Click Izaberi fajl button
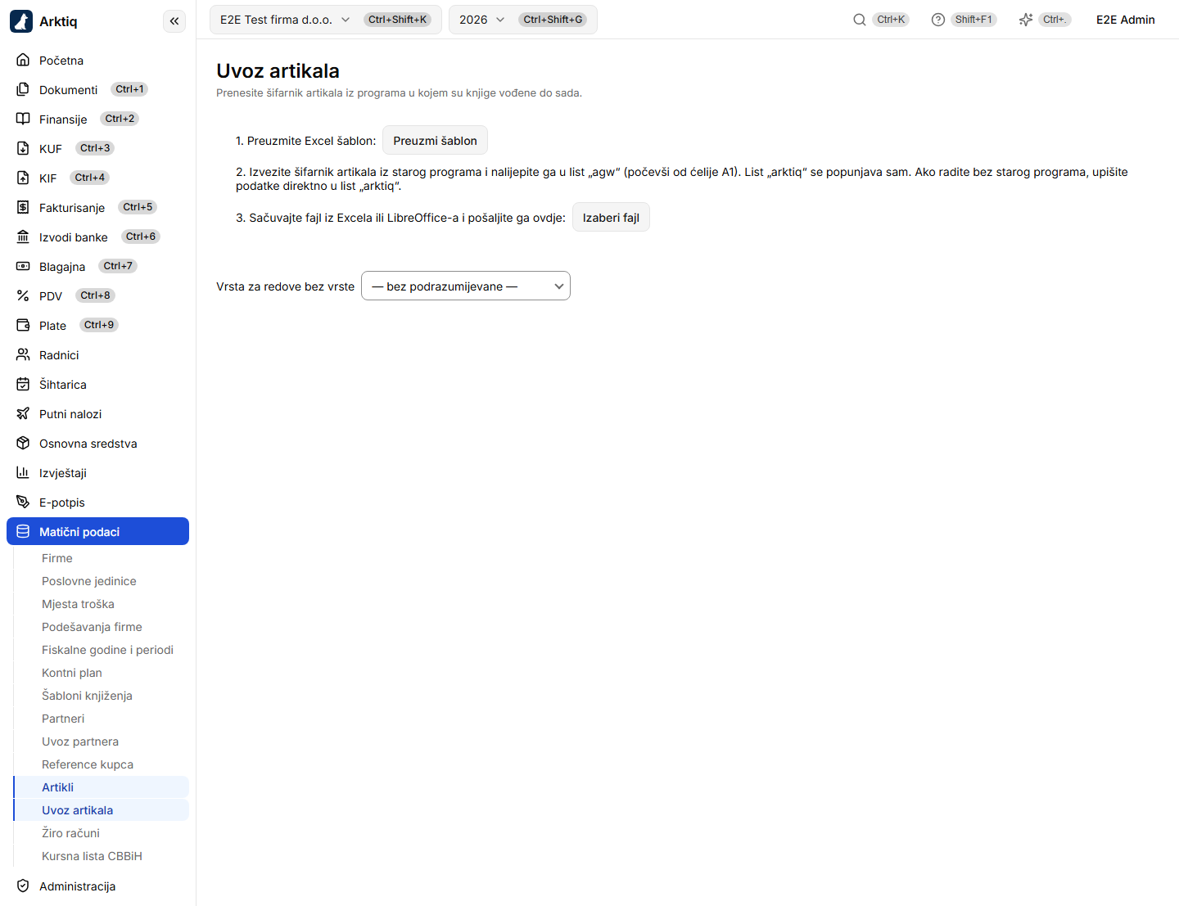The width and height of the screenshot is (1179, 906). [x=611, y=218]
